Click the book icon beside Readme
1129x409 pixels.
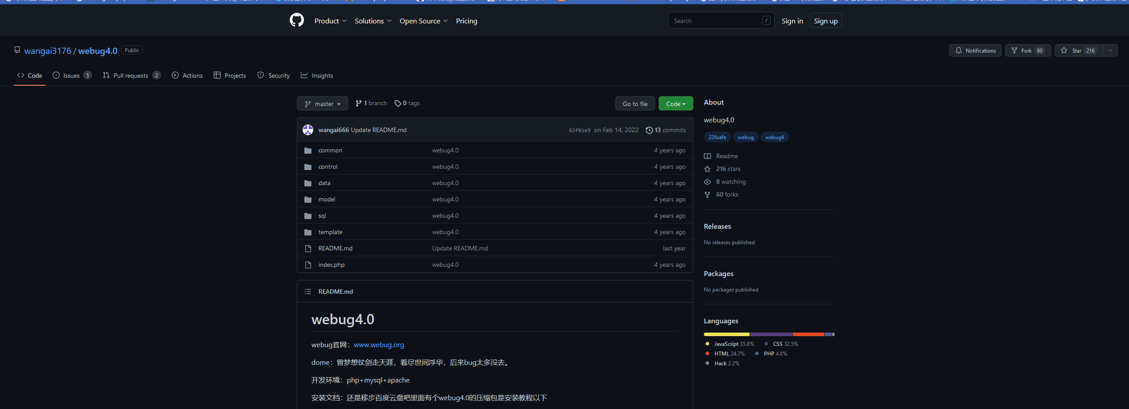[x=707, y=156]
